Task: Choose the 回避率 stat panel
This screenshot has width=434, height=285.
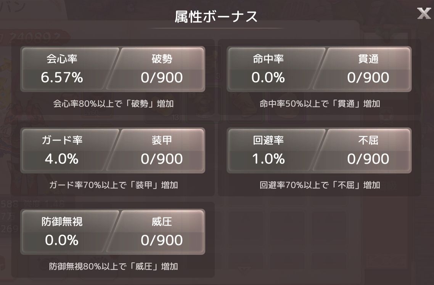Action: 268,150
